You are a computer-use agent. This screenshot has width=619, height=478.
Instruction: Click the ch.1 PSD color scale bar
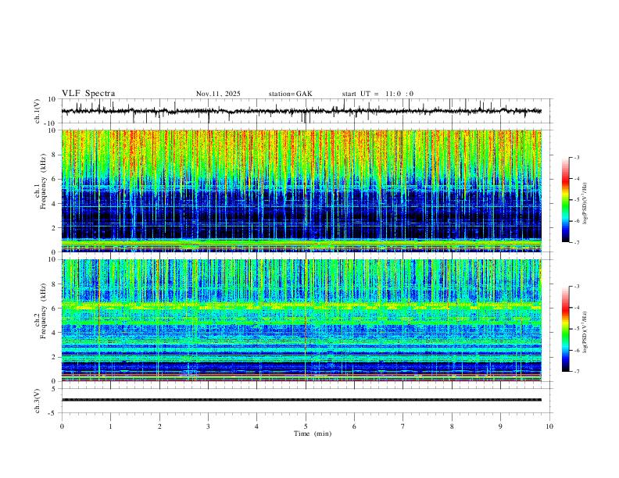[566, 200]
